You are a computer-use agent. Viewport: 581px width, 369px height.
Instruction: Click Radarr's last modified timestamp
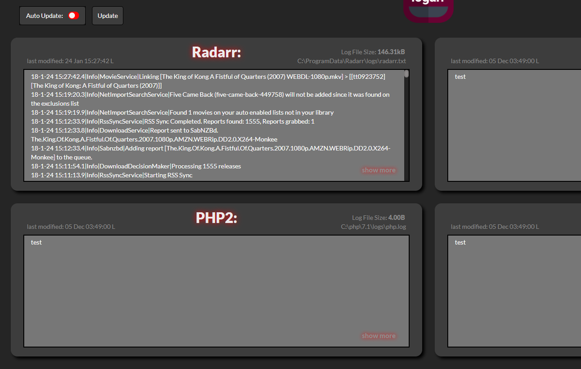(x=70, y=60)
